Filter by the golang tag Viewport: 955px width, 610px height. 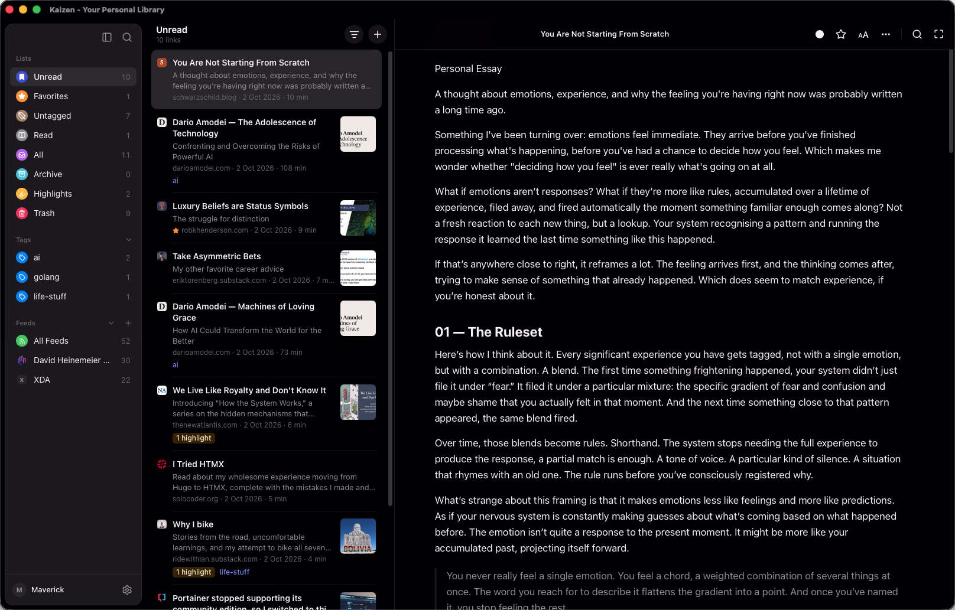coord(73,277)
